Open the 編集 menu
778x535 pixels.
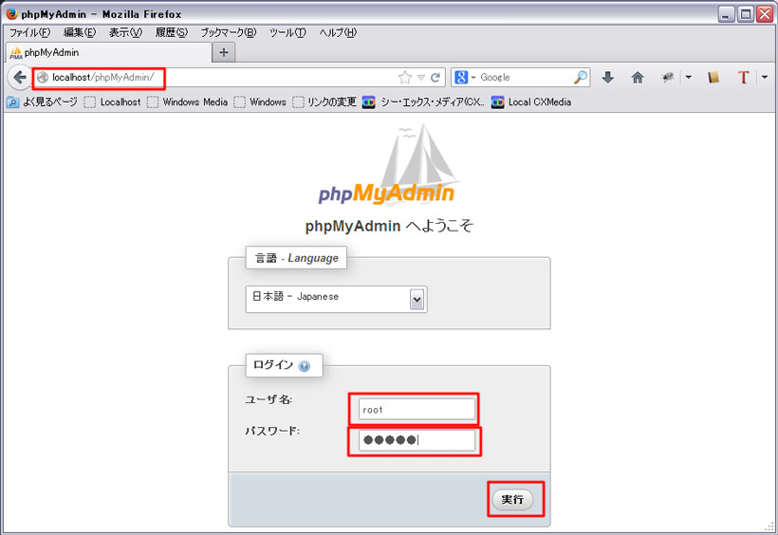80,33
